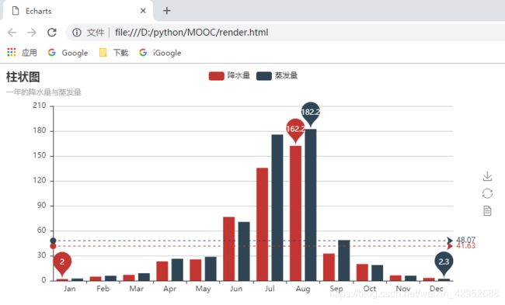Click the dark Sep evaporation bar
The image size is (505, 305).
[344, 261]
